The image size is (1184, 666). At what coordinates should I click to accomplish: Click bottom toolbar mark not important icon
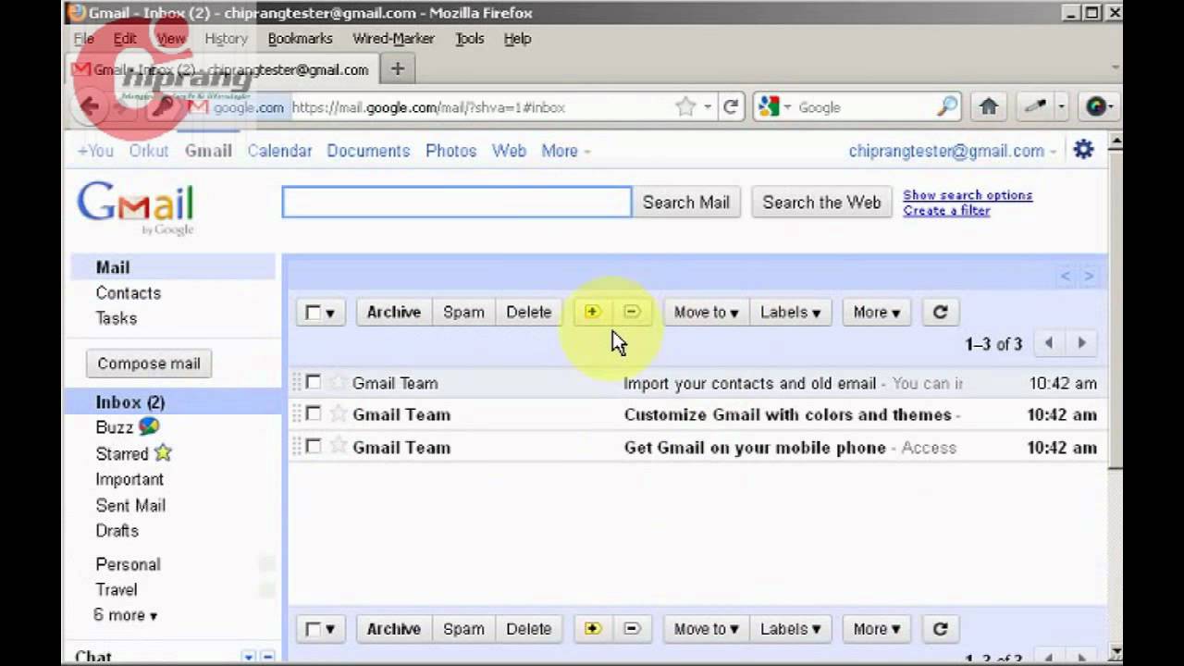click(x=632, y=629)
